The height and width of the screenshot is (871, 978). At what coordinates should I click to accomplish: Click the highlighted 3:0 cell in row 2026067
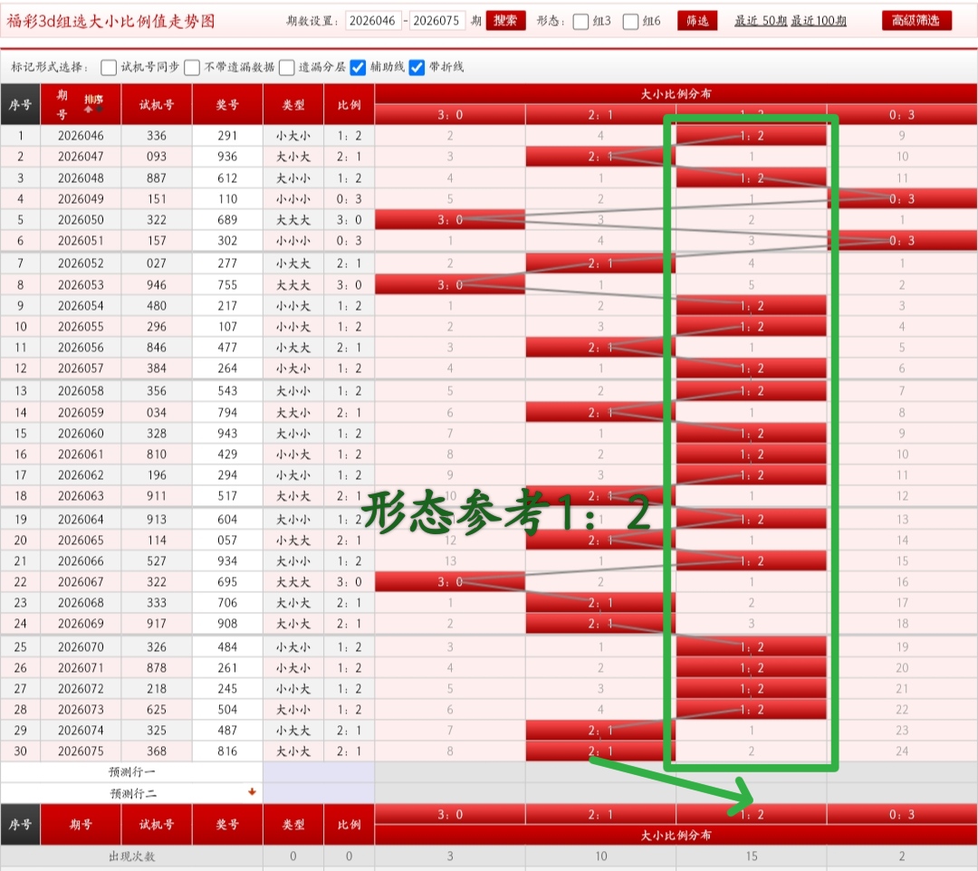coord(449,581)
